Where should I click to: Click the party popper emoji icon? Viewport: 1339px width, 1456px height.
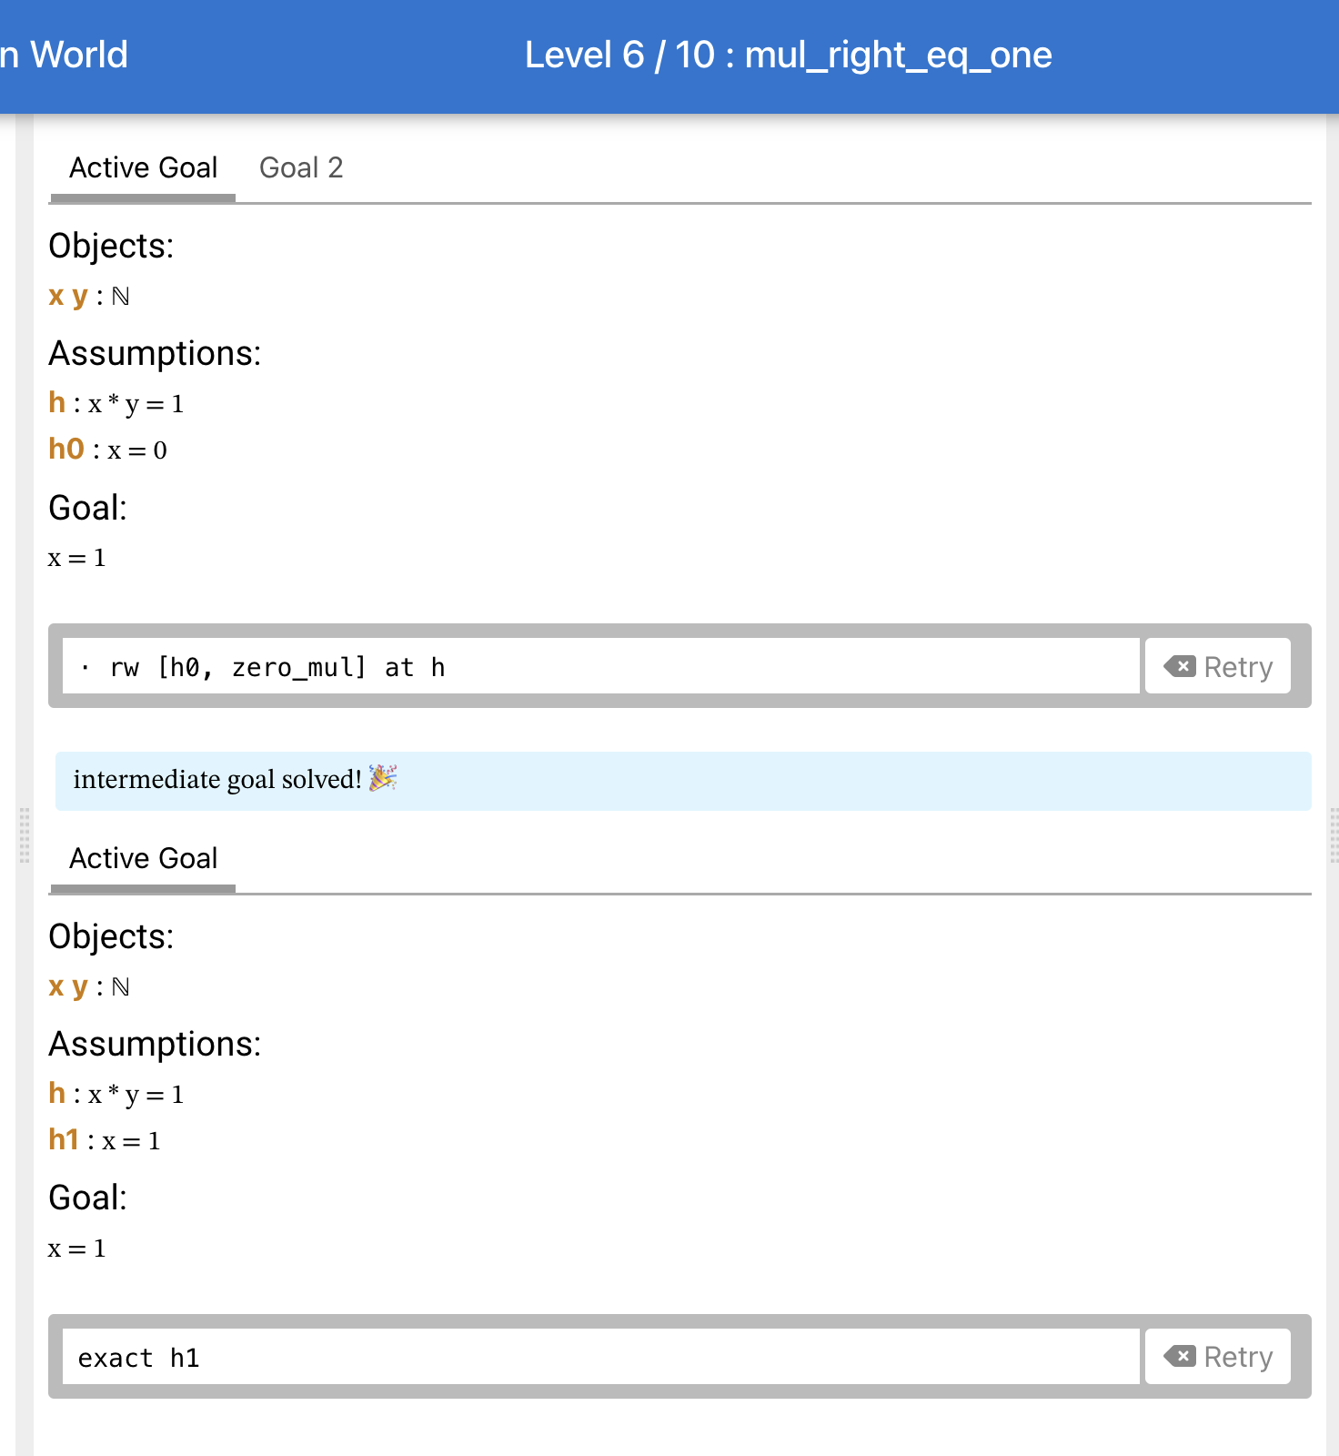coord(383,778)
